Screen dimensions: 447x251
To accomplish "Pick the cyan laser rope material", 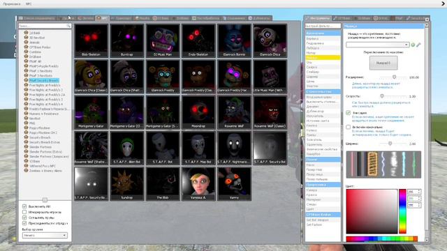I will (404, 164).
